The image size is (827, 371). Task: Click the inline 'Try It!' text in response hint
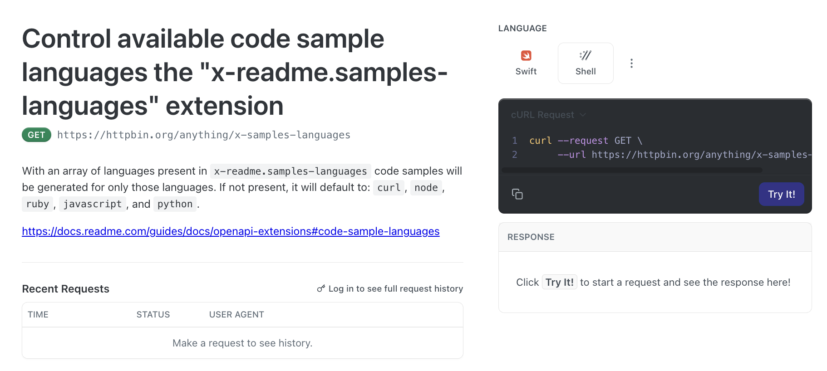560,282
